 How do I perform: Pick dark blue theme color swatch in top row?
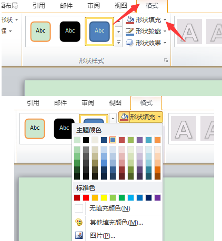(104, 140)
